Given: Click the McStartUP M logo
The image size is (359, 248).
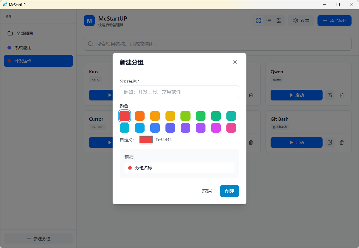Looking at the screenshot, I should (89, 21).
